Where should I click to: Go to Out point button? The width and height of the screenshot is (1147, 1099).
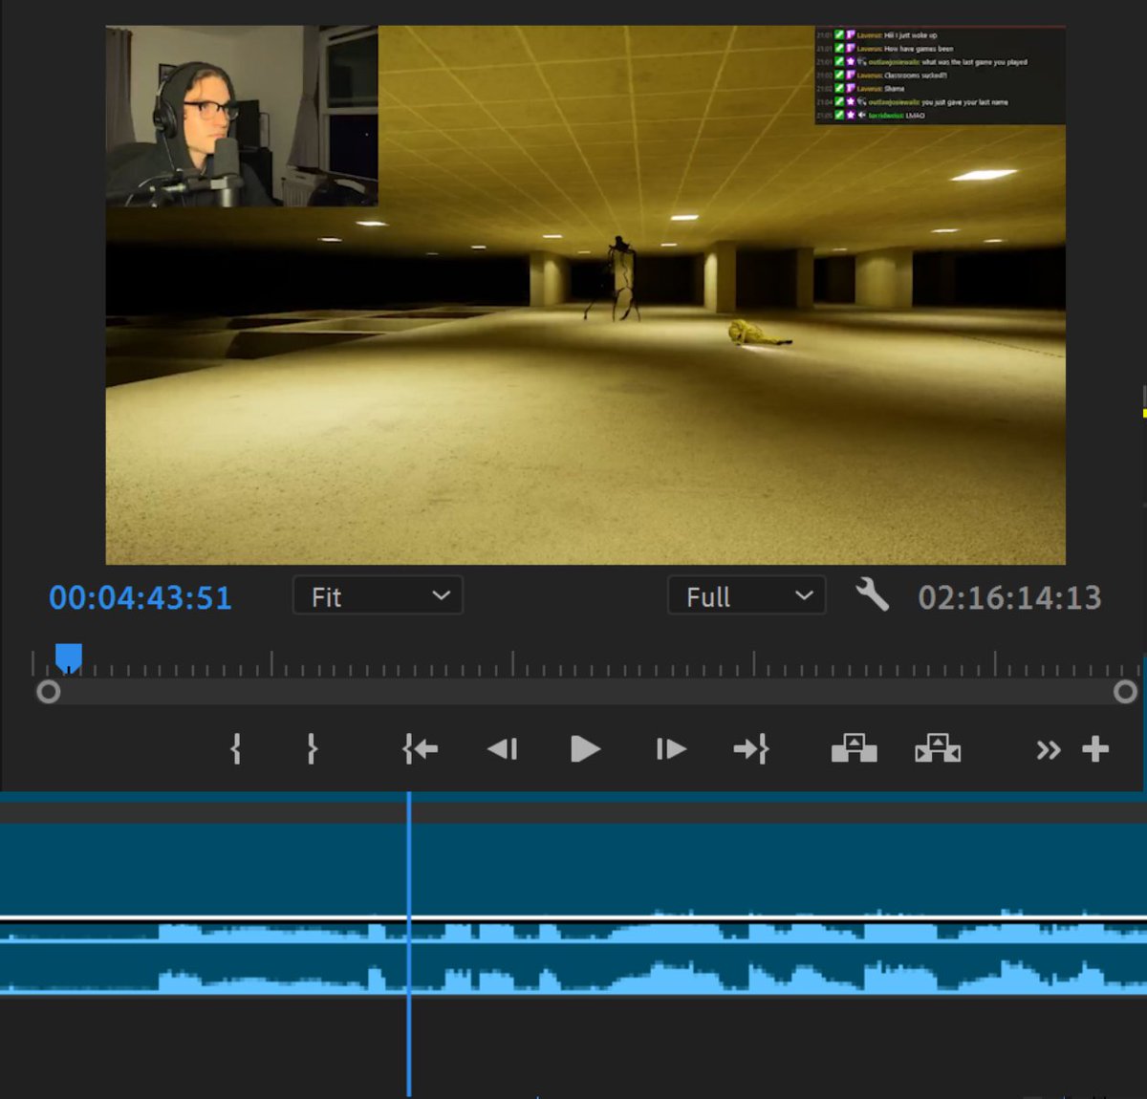pos(751,749)
